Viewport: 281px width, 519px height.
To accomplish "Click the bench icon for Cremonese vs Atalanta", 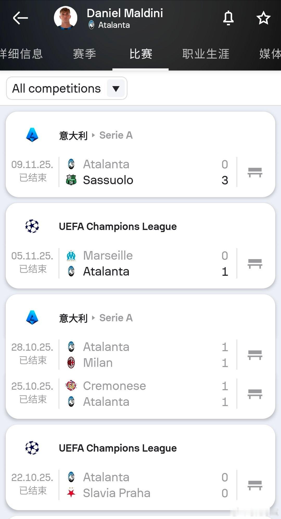I will point(255,394).
